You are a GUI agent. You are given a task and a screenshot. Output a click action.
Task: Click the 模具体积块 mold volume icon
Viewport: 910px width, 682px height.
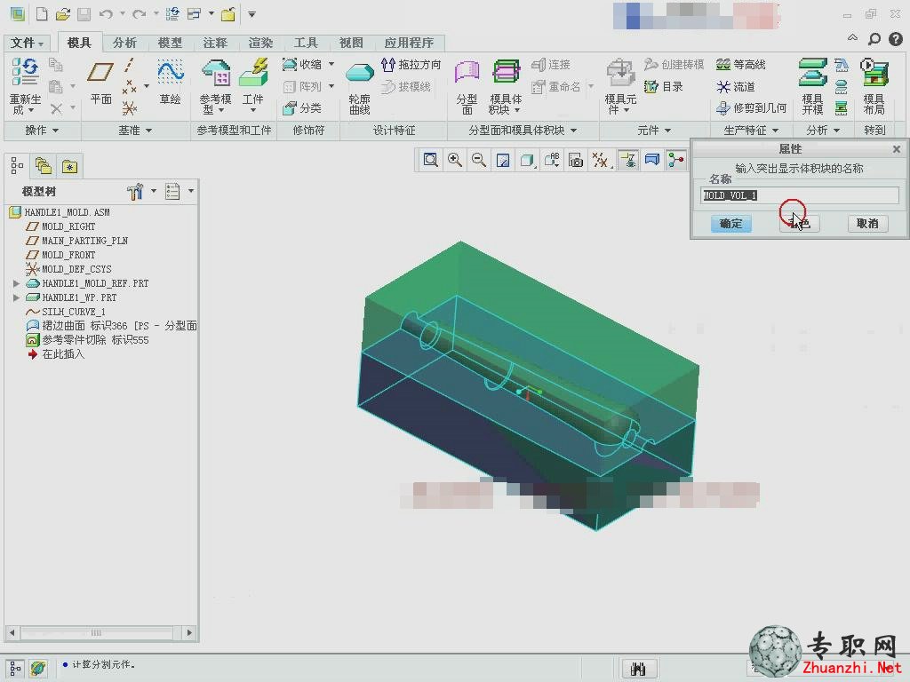pyautogui.click(x=506, y=73)
